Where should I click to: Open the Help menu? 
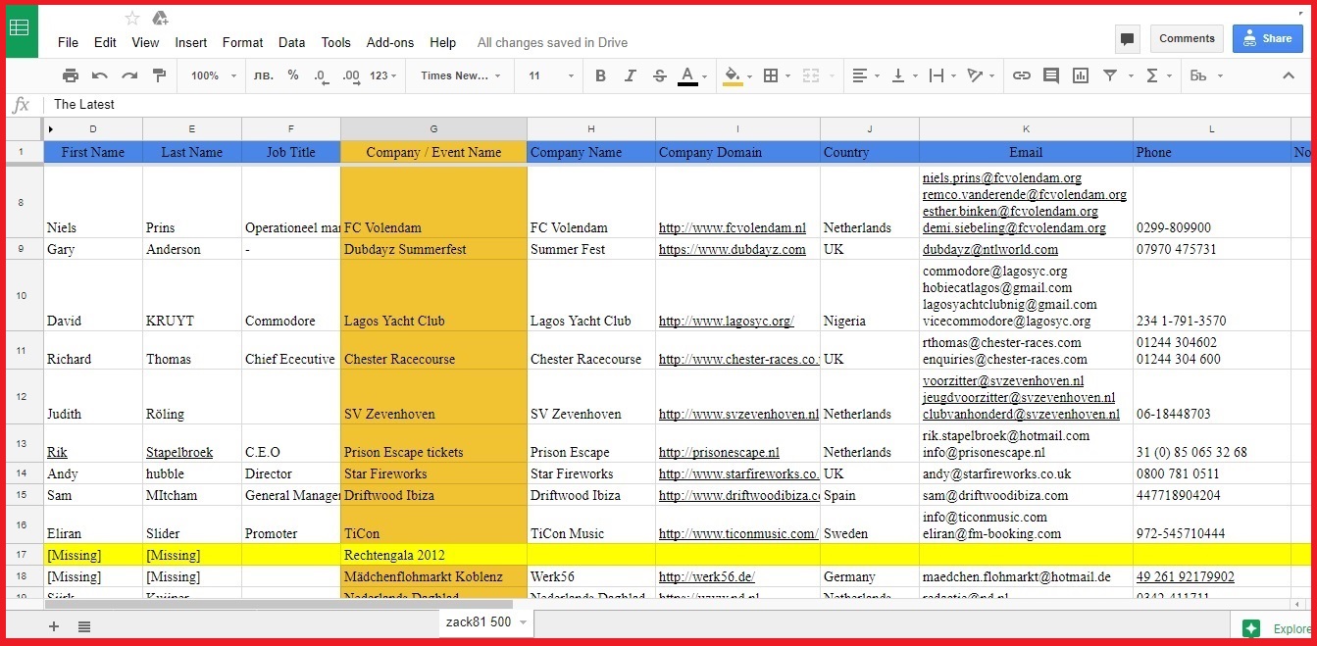coord(442,42)
